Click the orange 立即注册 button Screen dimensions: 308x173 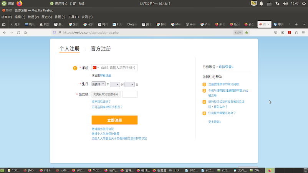point(114,120)
